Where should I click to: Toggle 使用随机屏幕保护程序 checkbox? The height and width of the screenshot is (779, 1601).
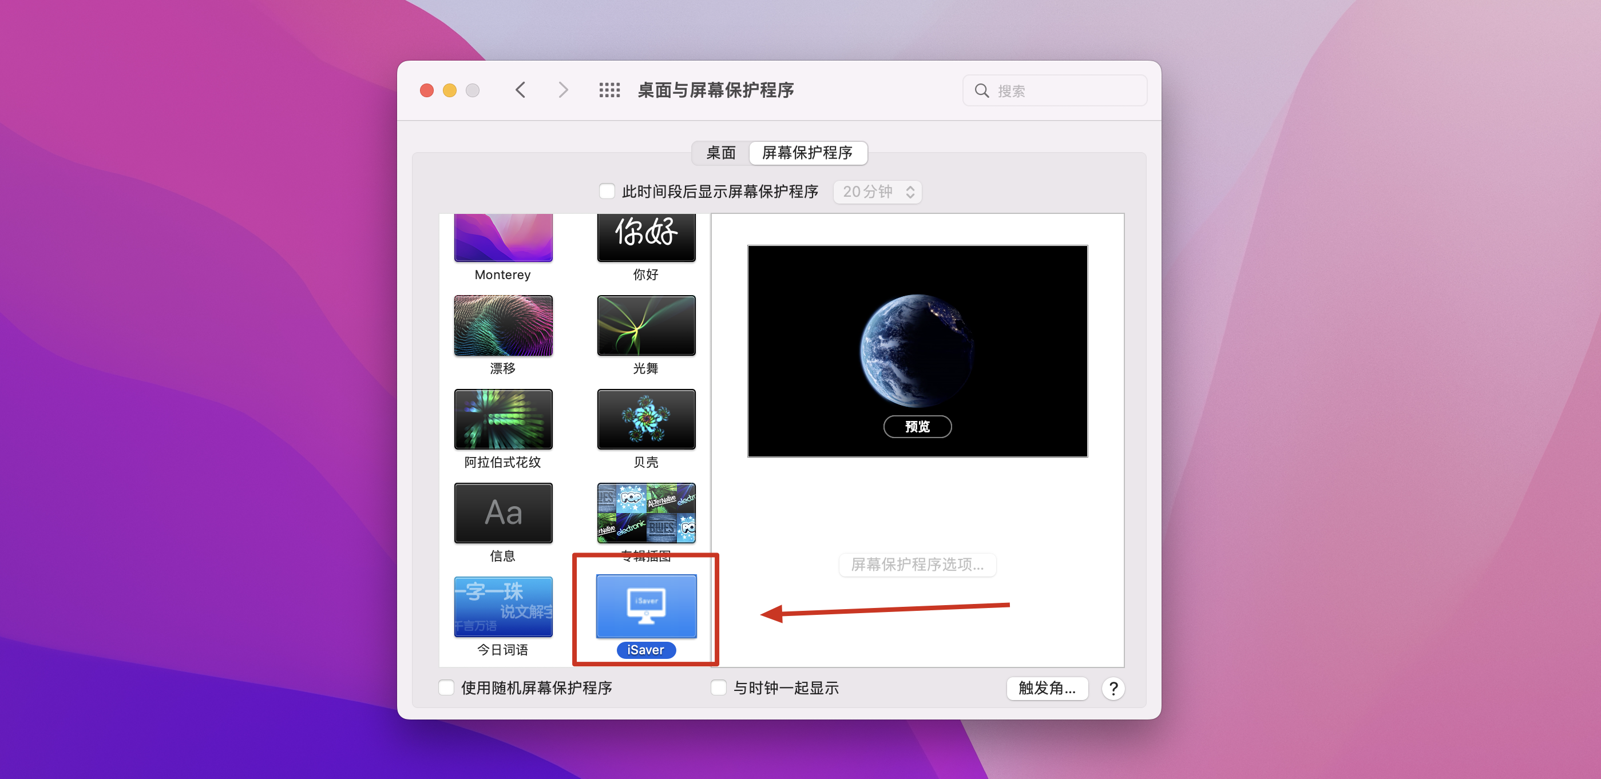[446, 687]
